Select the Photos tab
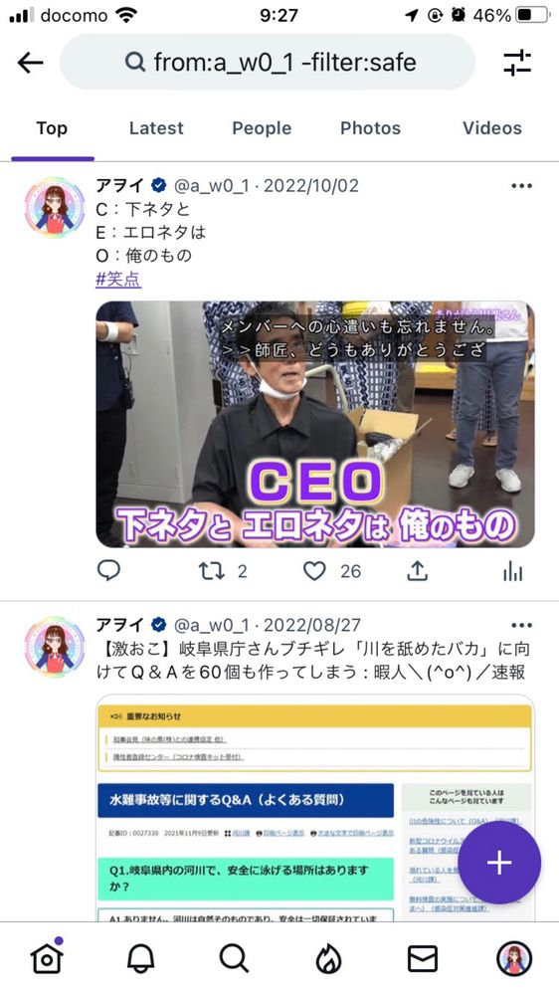 coord(371,128)
